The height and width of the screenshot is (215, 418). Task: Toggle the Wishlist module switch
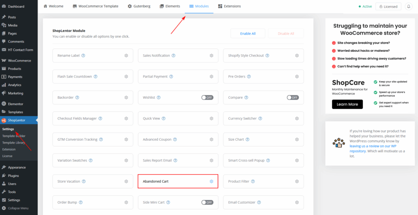207,98
